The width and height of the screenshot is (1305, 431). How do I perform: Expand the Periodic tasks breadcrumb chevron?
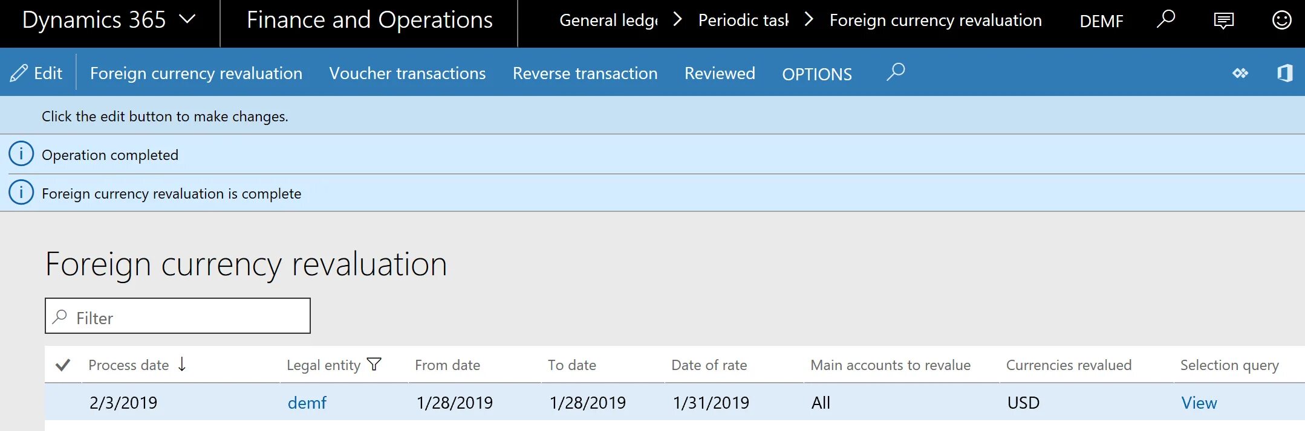click(809, 20)
